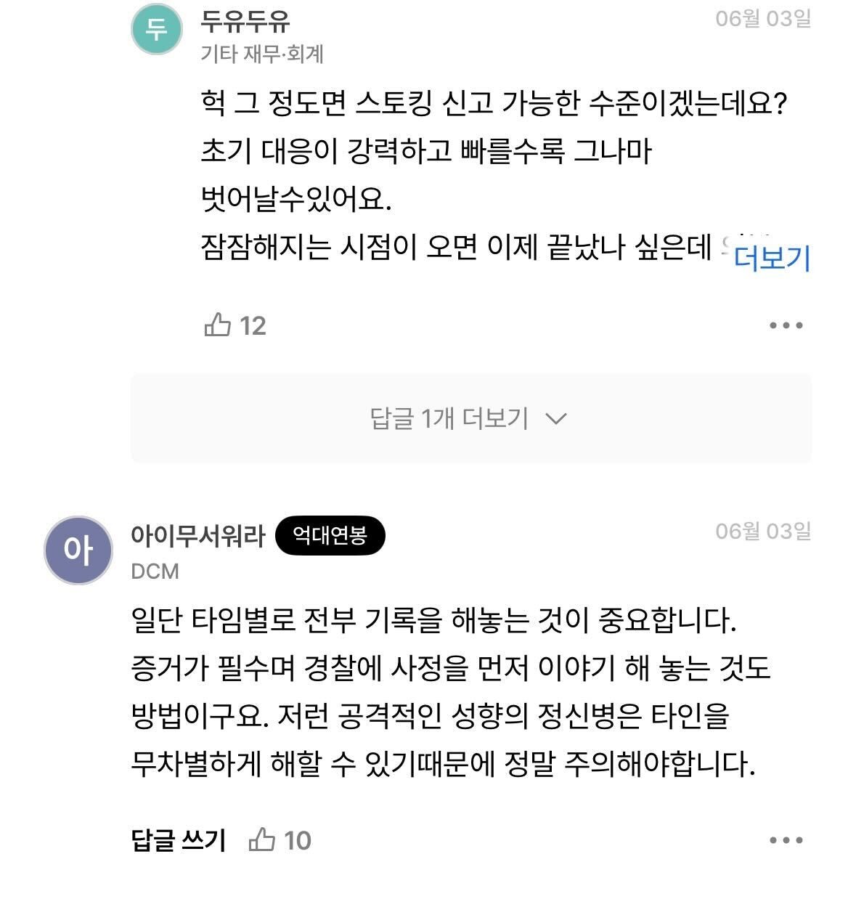Viewport: 856px width, 899px height.
Task: Tap 06월 03일 date on 아이무서워라's comment
Action: pos(762,532)
